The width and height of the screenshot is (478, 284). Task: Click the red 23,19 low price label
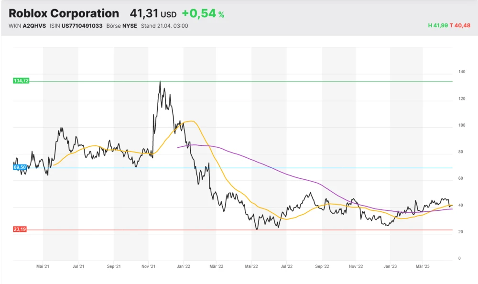pos(20,229)
